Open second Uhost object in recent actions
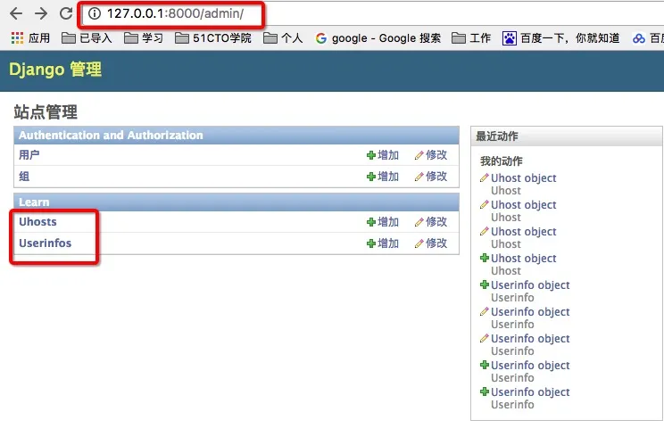The image size is (664, 445). click(523, 205)
